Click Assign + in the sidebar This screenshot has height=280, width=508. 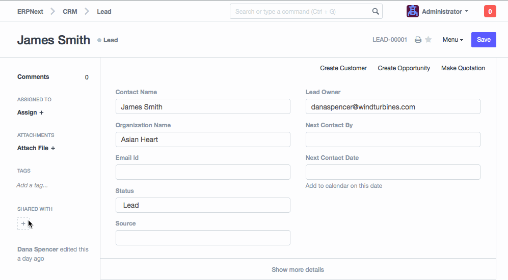(30, 113)
